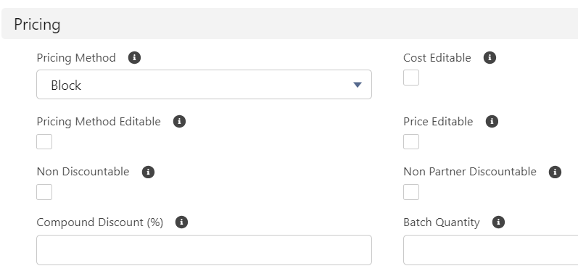Viewport: 578px width, 279px height.
Task: Toggle the Non Discountable checkbox
Action: tap(44, 192)
